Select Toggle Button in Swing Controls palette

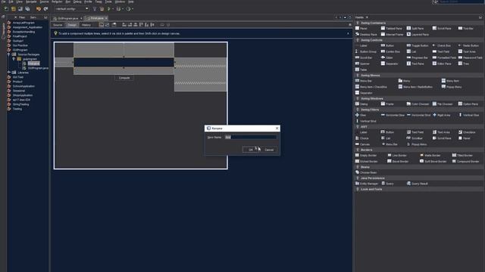418,45
